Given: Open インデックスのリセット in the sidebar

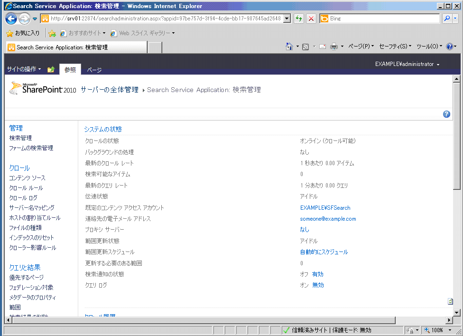Looking at the screenshot, I should click(x=31, y=238).
